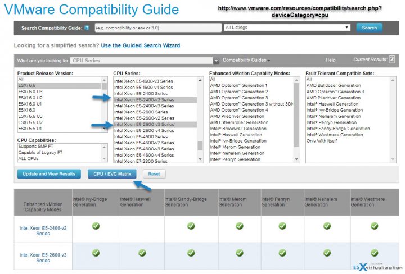Click the CPU Series list scrollbar down arrow
This screenshot has width=405, height=274.
click(x=200, y=159)
